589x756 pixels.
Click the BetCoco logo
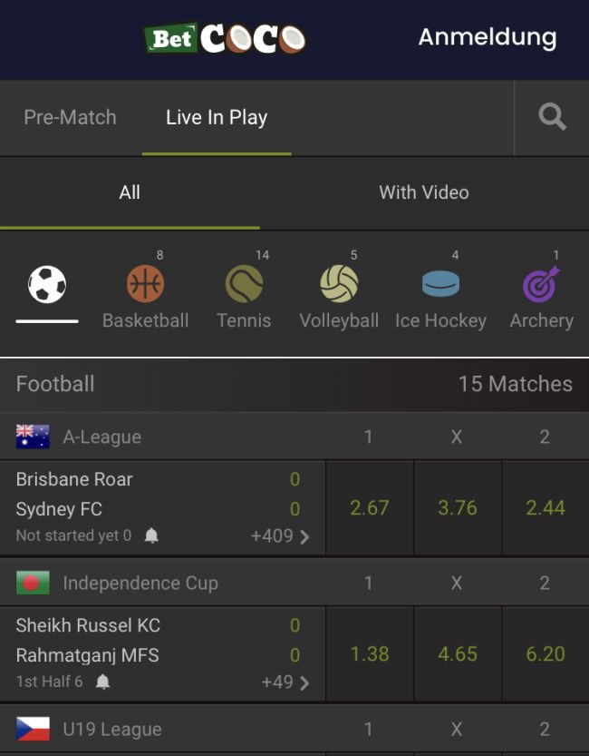pyautogui.click(x=225, y=38)
